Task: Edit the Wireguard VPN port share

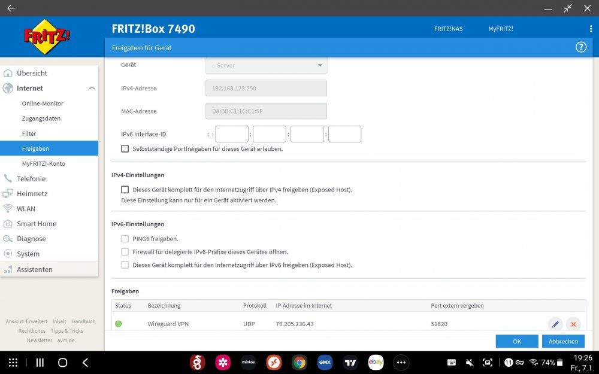Action: point(555,324)
